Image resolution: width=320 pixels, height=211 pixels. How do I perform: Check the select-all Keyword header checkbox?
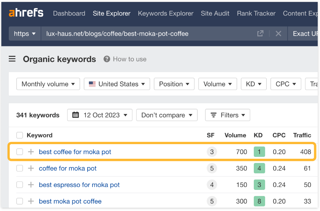(x=20, y=135)
